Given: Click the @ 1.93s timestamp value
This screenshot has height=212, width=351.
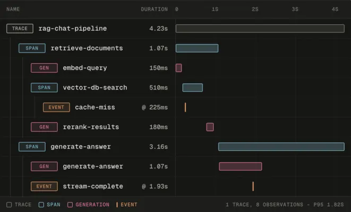Looking at the screenshot, I should (155, 187).
